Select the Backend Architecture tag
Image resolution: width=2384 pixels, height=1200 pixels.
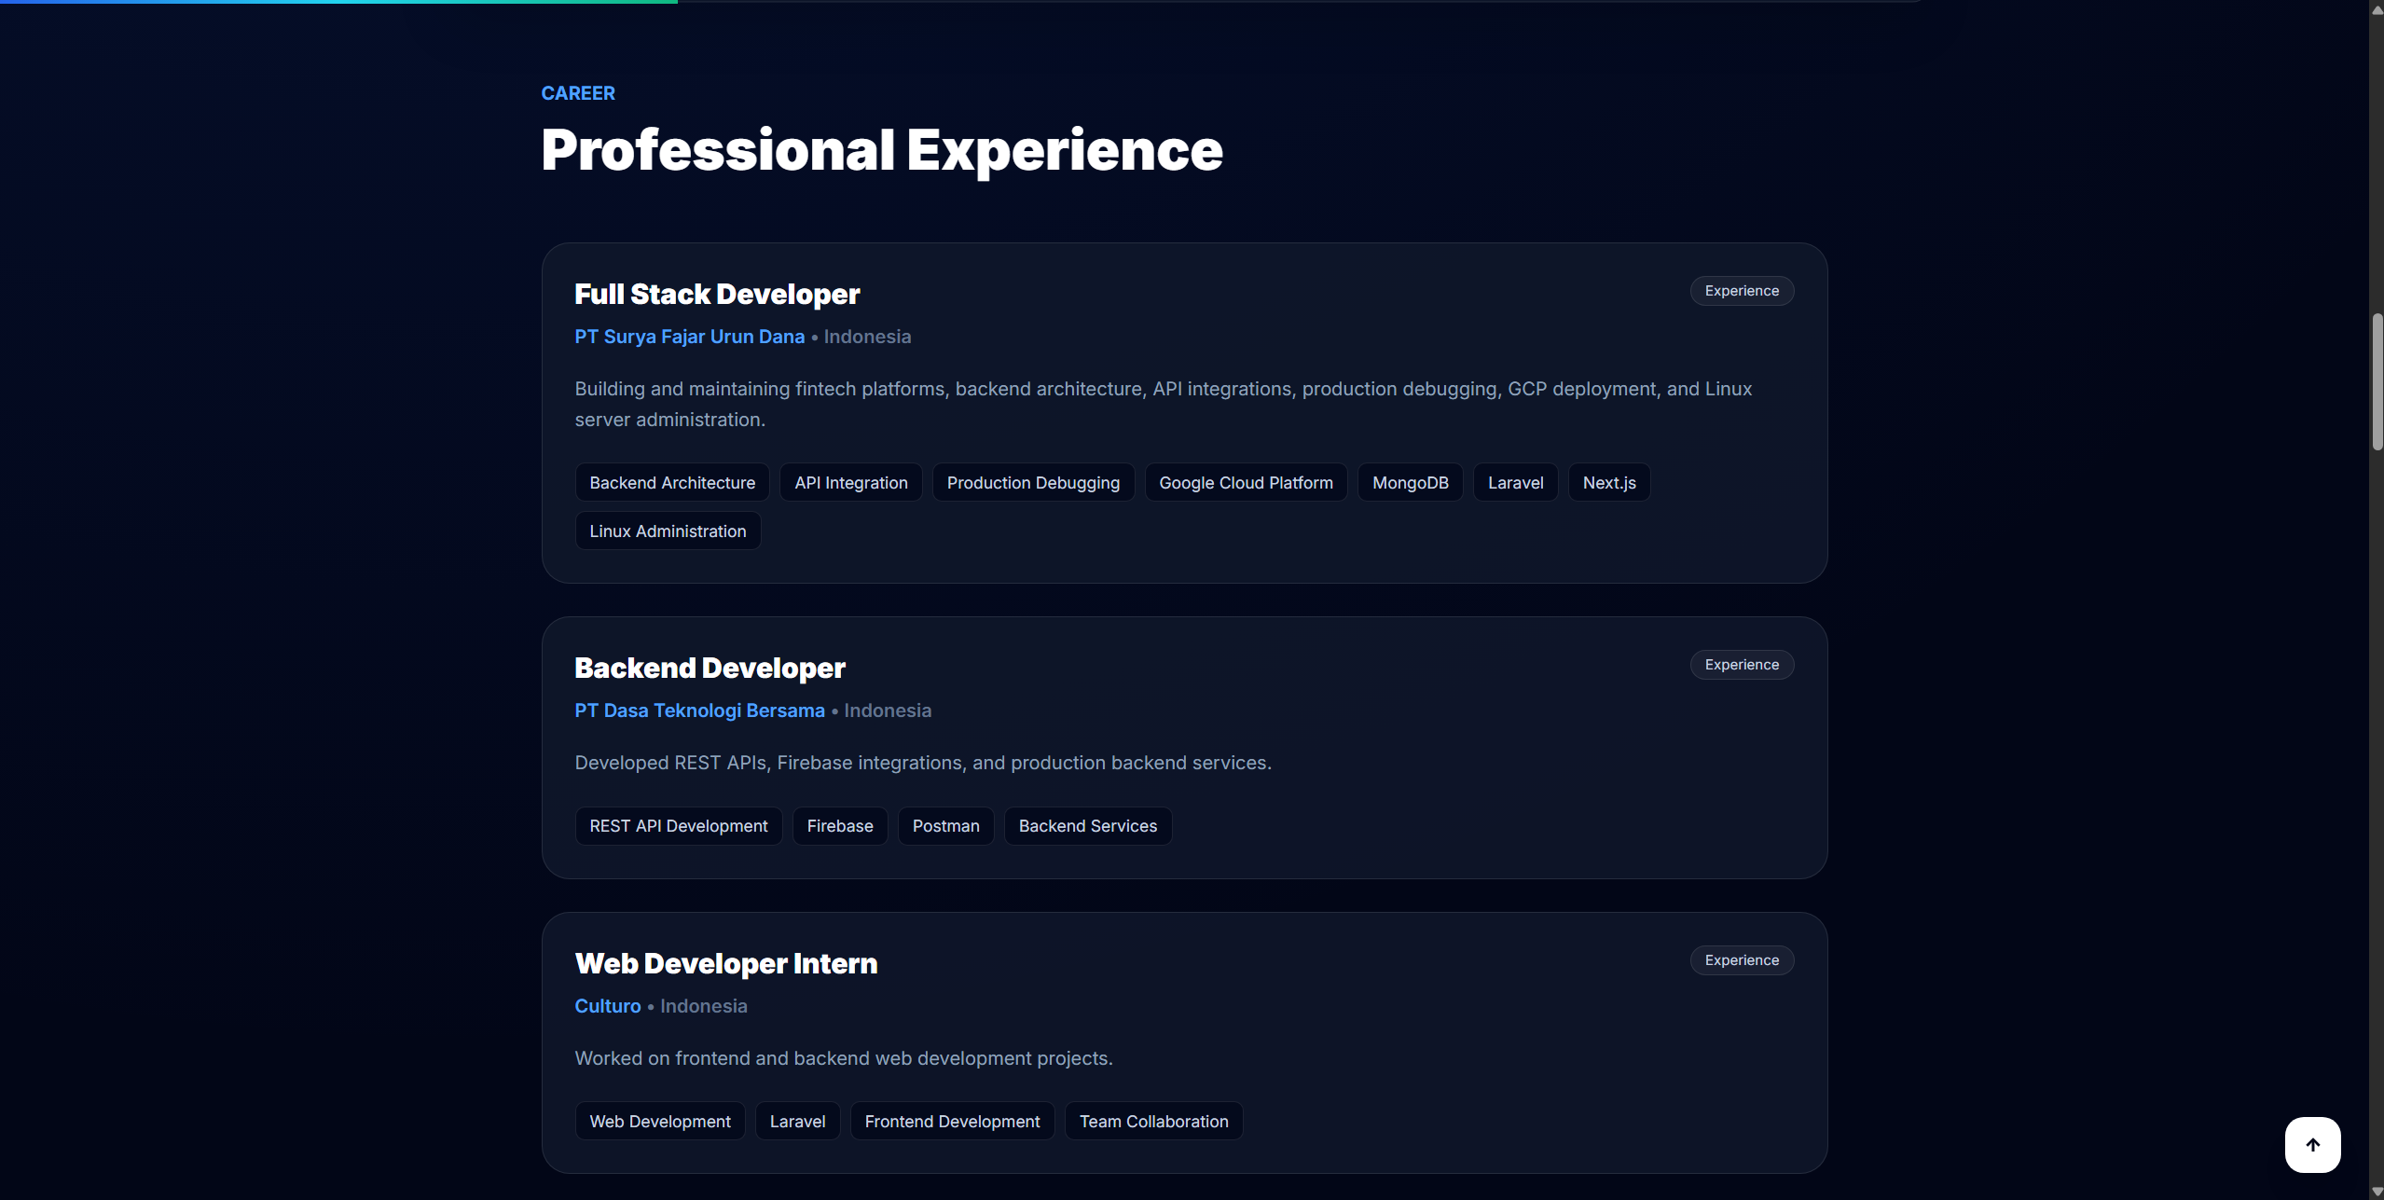point(672,482)
